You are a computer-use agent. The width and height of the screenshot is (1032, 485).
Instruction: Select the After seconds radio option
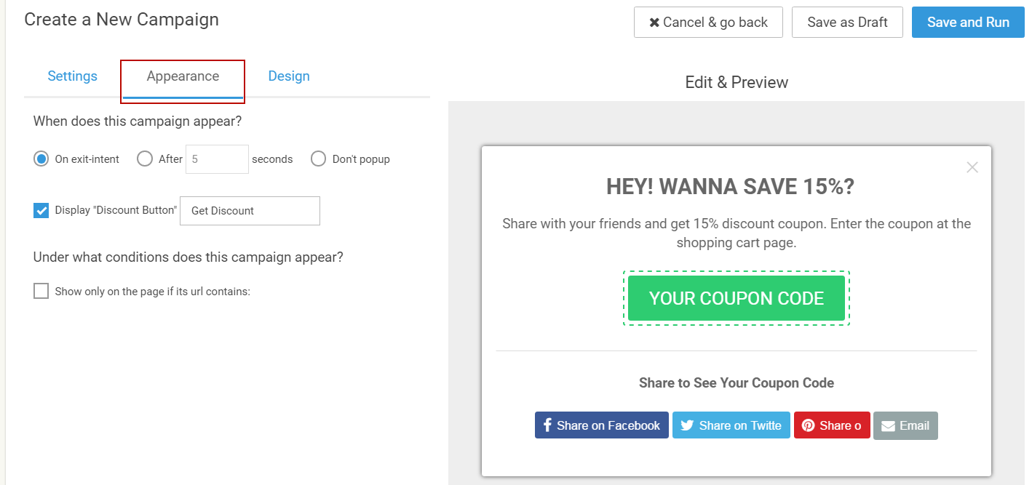tap(145, 159)
